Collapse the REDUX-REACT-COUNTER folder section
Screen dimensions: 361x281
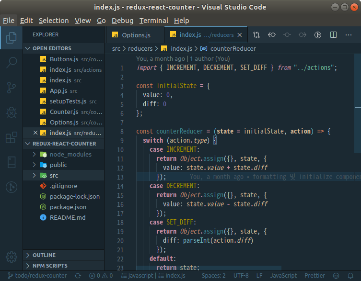point(64,144)
